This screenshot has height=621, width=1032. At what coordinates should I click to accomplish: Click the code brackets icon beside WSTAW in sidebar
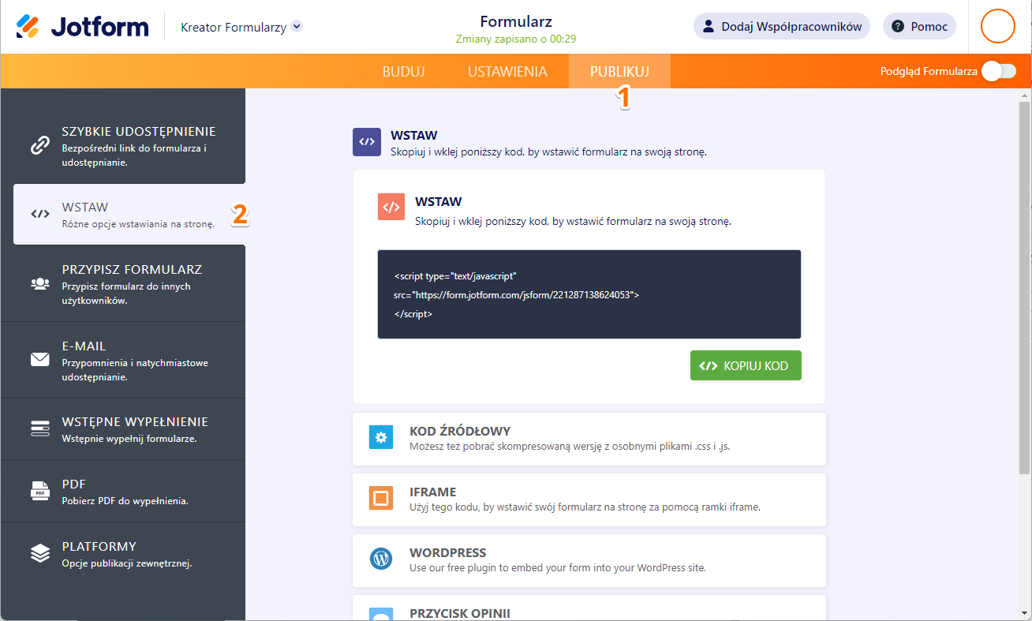[x=39, y=214]
